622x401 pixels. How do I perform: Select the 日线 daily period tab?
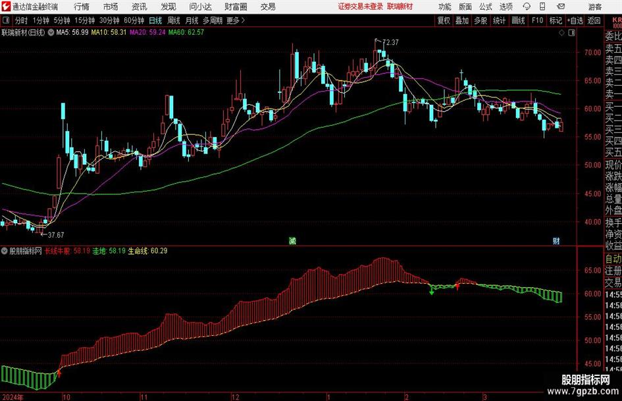coord(155,20)
